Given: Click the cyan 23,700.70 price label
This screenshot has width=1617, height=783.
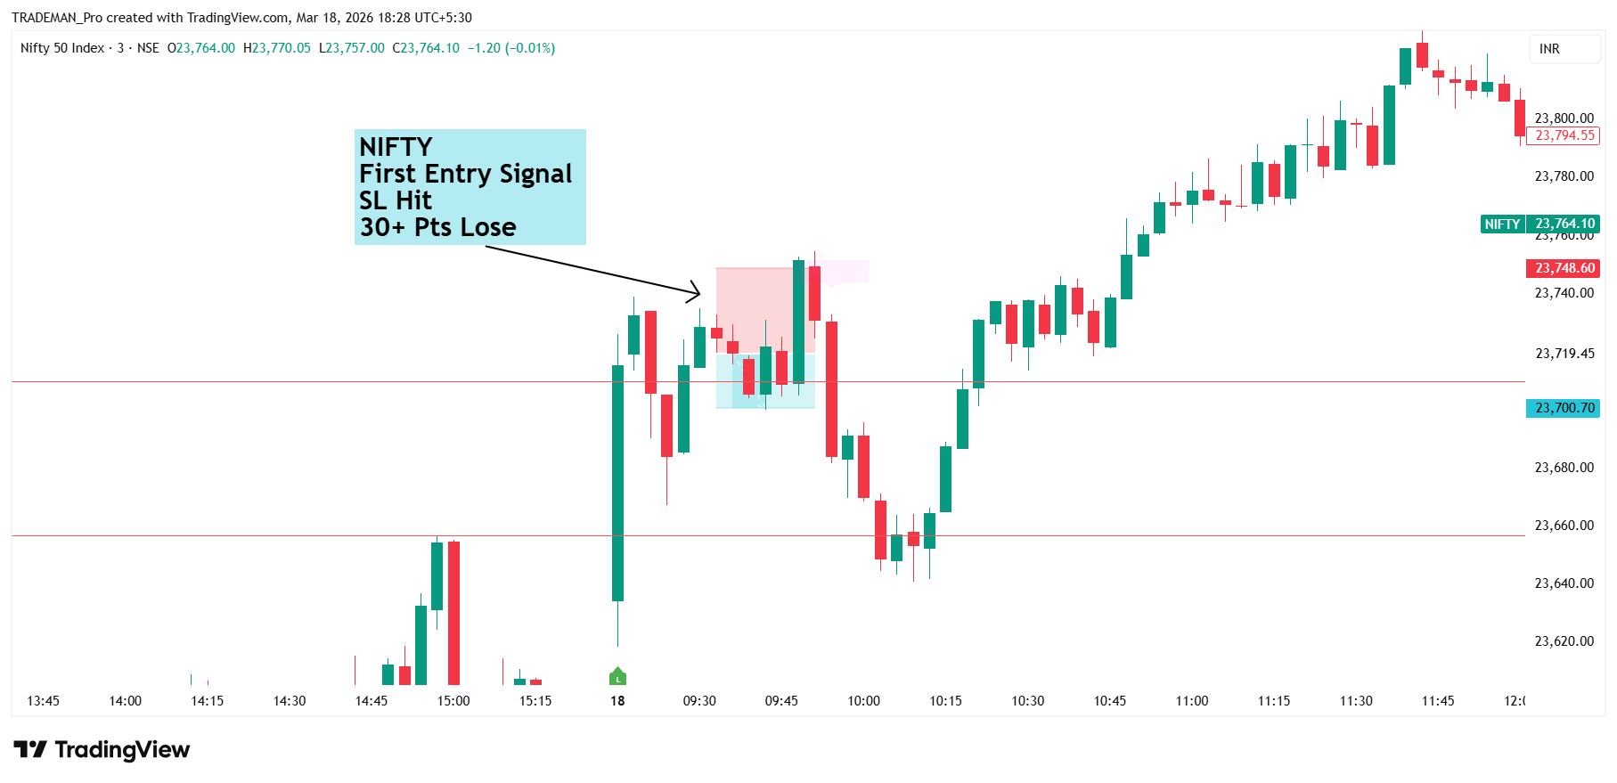Looking at the screenshot, I should pos(1564,408).
